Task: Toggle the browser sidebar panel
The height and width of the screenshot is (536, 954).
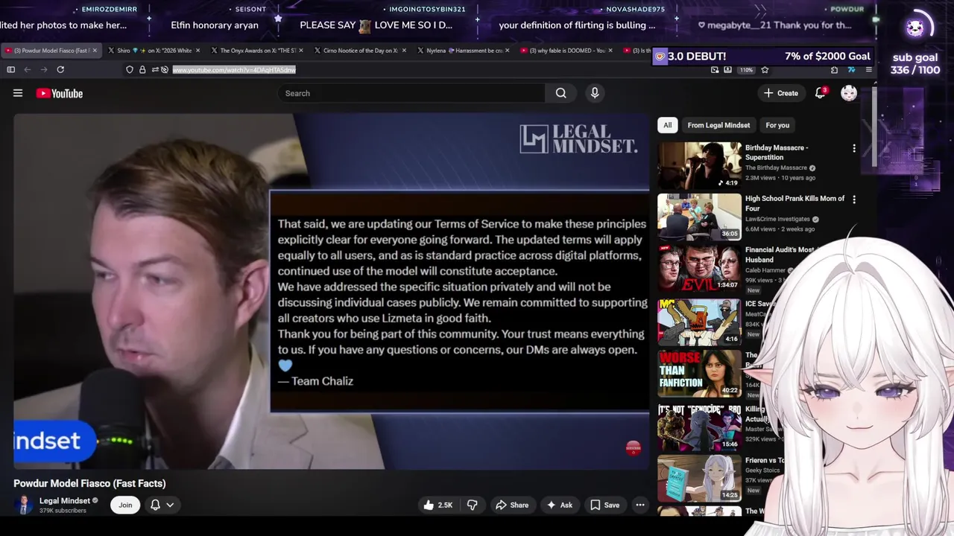Action: (10, 69)
